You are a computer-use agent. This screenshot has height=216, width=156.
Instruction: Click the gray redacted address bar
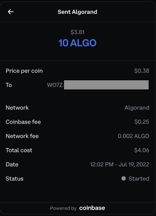tap(106, 85)
